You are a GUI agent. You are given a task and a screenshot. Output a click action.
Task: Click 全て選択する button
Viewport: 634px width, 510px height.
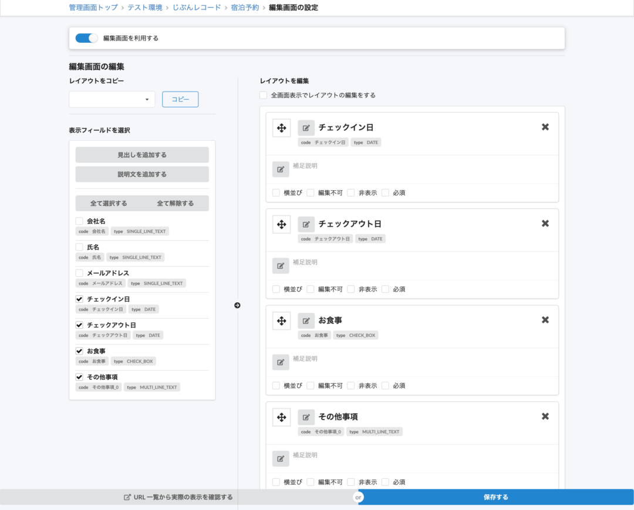pos(109,203)
